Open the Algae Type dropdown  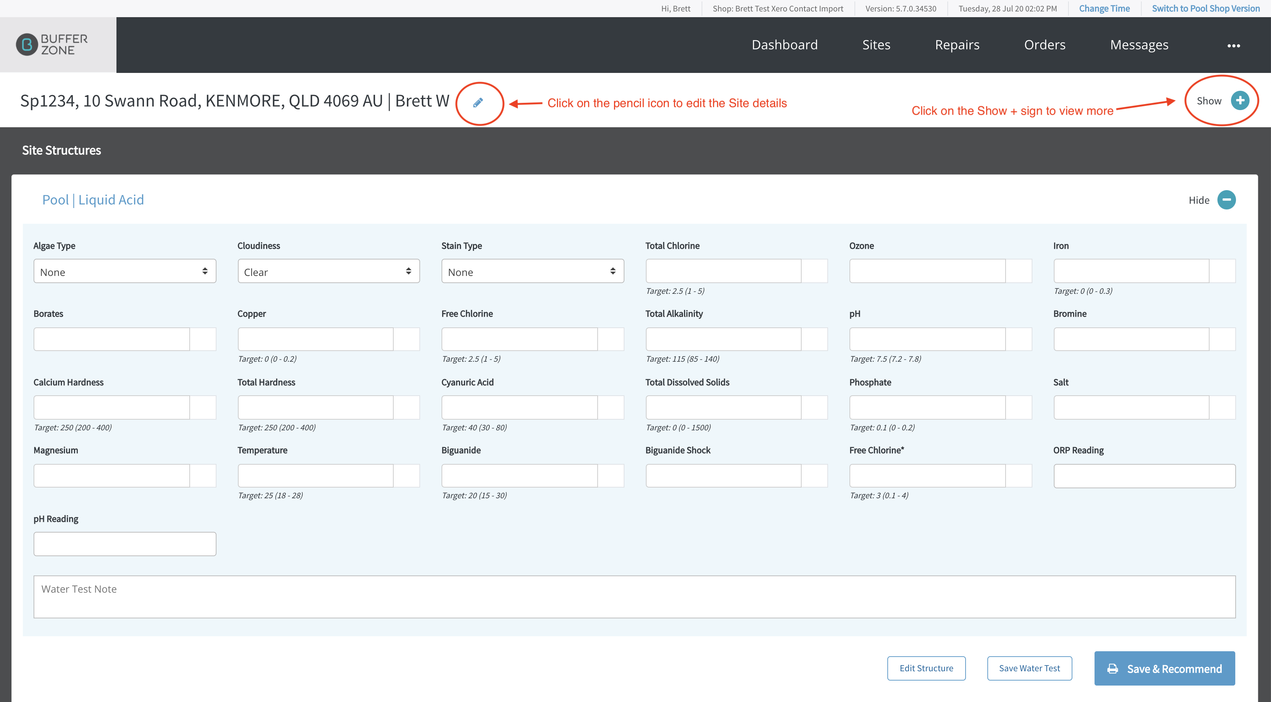(x=125, y=271)
